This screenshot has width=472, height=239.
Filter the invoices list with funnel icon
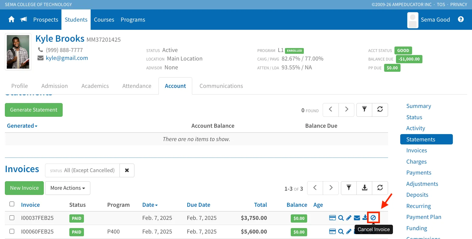point(349,188)
